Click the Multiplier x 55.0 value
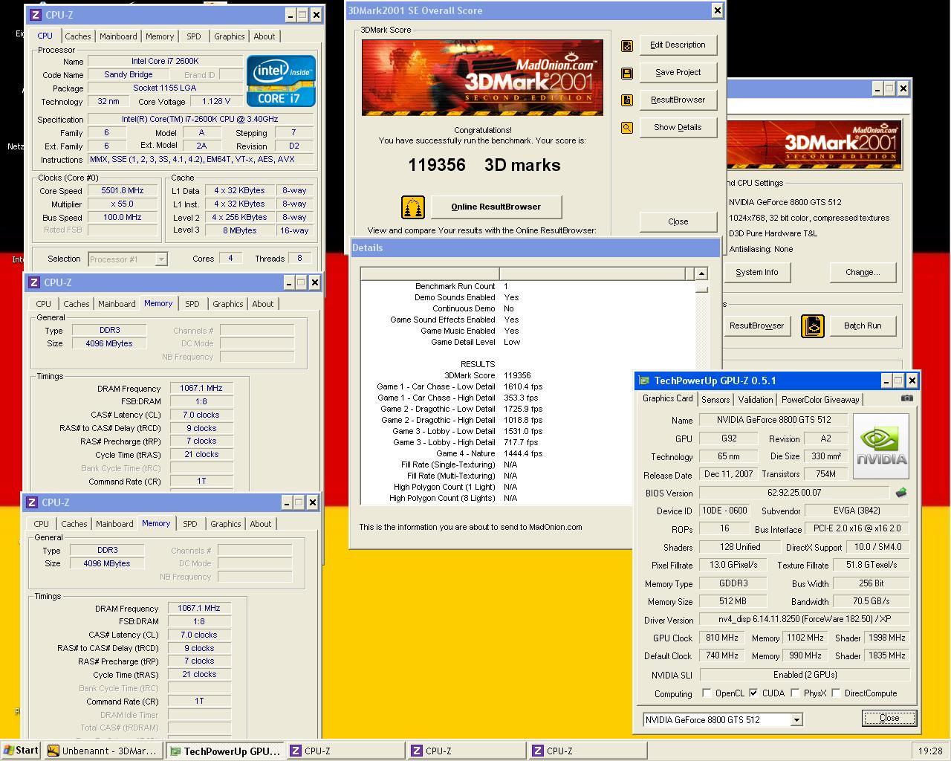951x761 pixels. (x=123, y=204)
